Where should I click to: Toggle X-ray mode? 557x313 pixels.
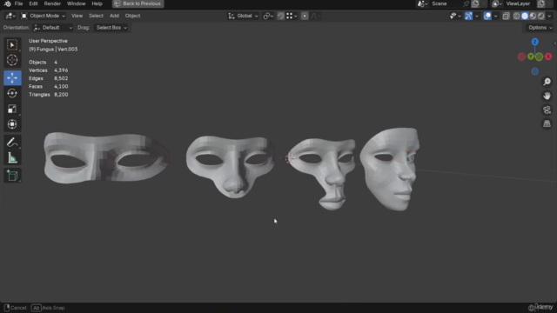pos(506,16)
